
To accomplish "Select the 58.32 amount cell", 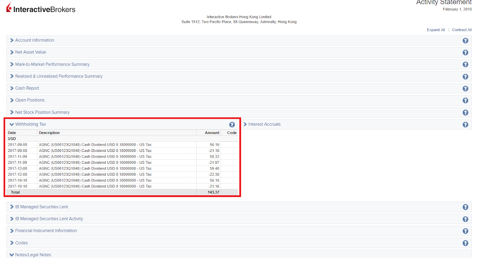I will click(214, 156).
